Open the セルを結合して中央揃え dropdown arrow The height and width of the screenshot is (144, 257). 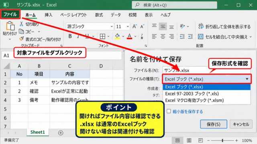251,37
